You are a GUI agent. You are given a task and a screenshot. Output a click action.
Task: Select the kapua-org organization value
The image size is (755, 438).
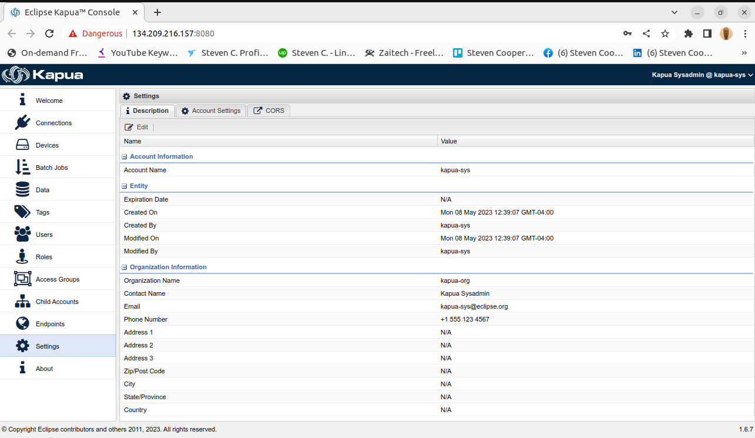[455, 280]
